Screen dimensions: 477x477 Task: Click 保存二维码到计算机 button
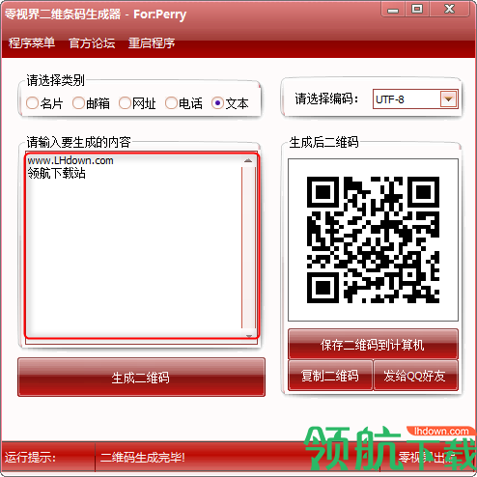[373, 345]
